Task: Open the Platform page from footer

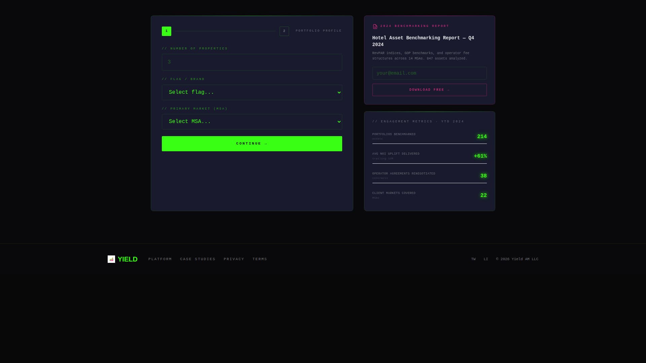Action: tap(160, 259)
